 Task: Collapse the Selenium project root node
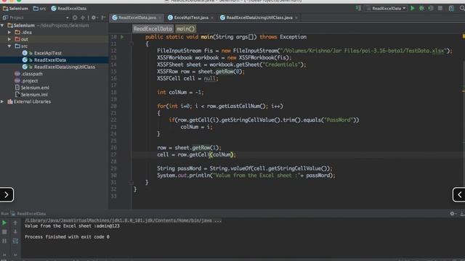point(2,25)
